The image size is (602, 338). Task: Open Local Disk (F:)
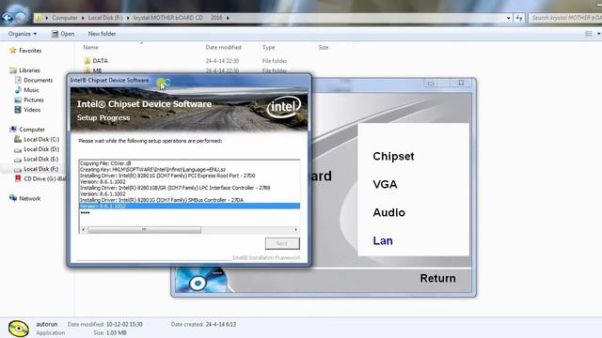41,169
